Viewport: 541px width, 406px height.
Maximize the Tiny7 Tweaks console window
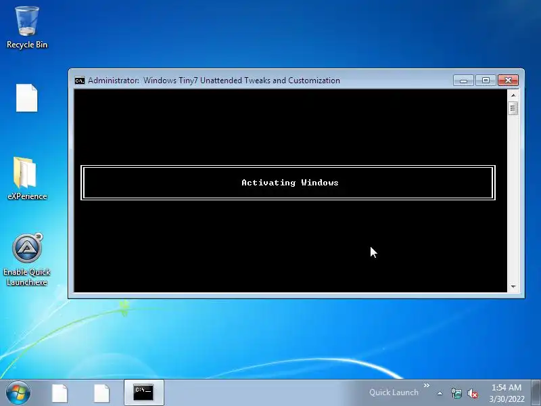click(486, 81)
